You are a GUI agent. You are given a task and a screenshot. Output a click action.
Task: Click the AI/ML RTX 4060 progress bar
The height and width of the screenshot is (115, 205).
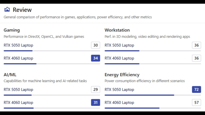52,108
